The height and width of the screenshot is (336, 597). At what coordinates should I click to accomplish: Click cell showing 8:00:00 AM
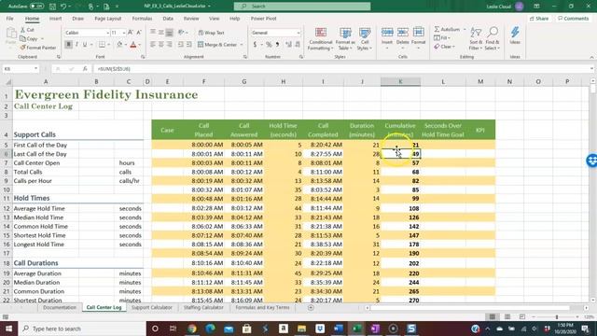[x=203, y=145]
